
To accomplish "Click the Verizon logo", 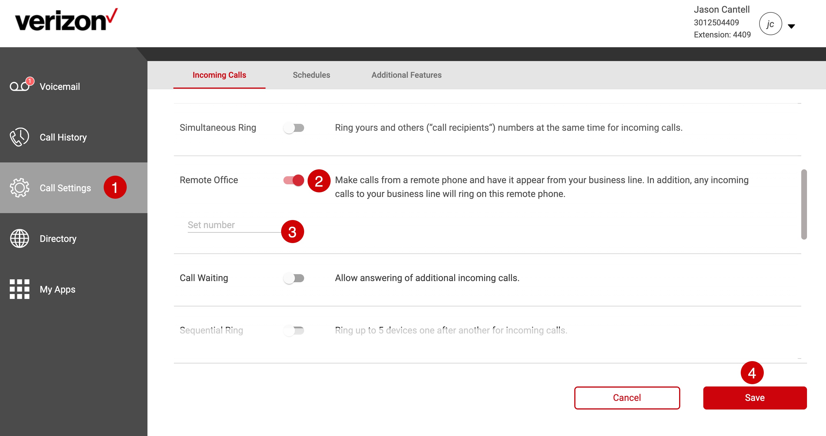I will coord(66,20).
